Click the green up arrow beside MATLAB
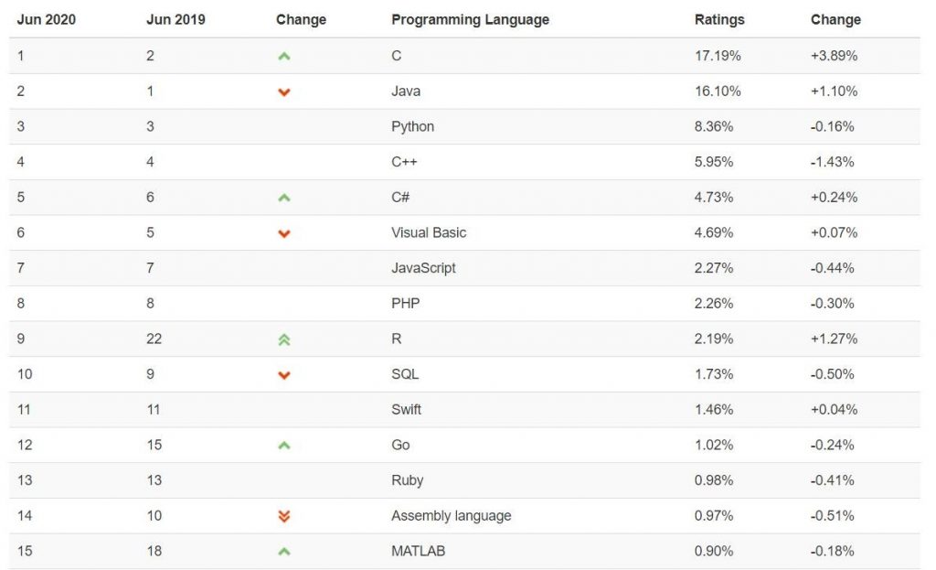This screenshot has height=570, width=936. [284, 552]
